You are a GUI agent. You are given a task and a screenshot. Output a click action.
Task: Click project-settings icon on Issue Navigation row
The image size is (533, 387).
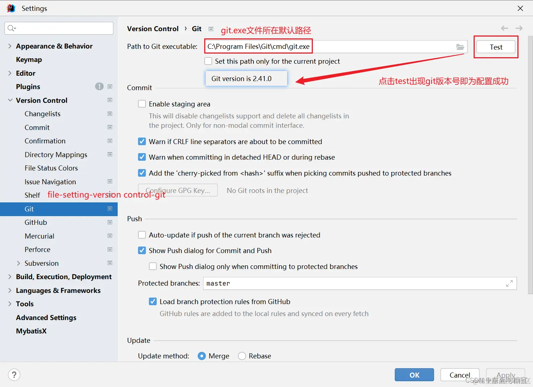110,181
